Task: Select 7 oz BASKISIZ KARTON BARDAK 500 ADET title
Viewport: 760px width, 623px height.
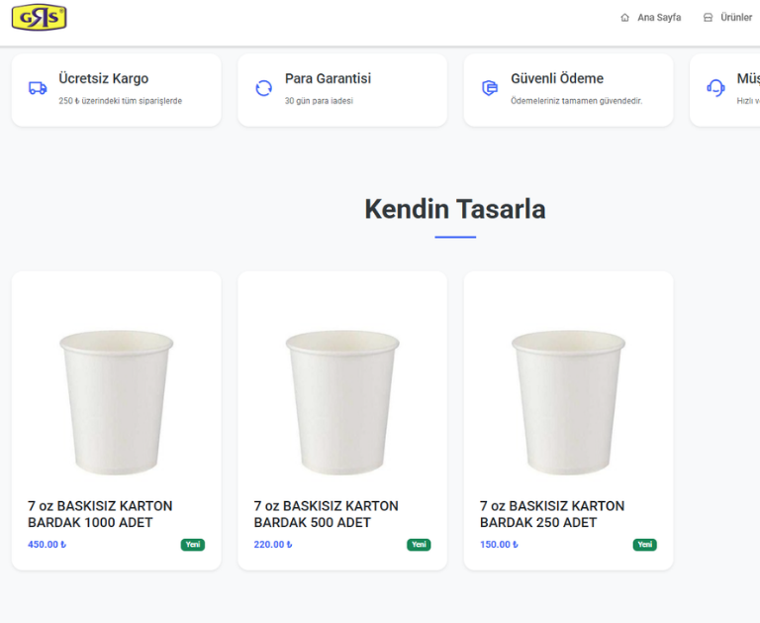Action: (326, 514)
